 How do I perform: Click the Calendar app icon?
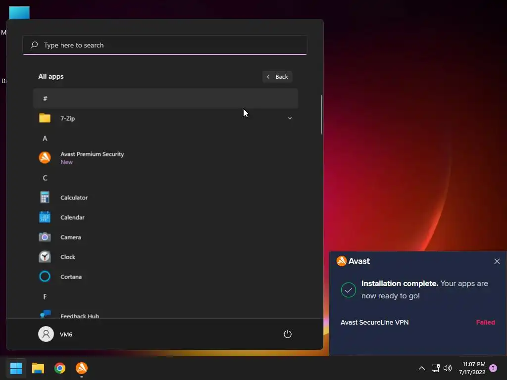pos(45,217)
